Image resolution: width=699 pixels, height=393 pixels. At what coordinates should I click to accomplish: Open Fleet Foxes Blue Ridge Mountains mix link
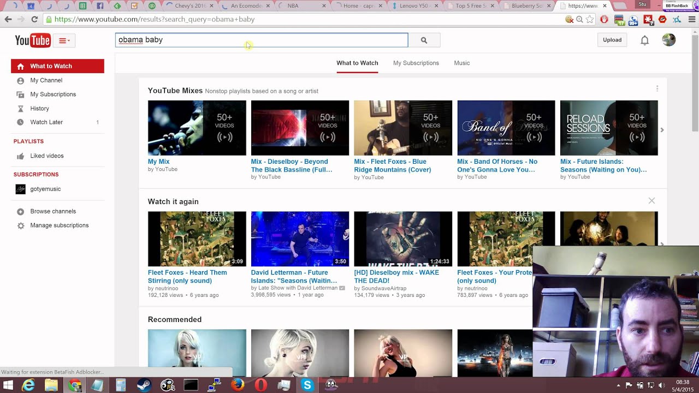coord(393,165)
